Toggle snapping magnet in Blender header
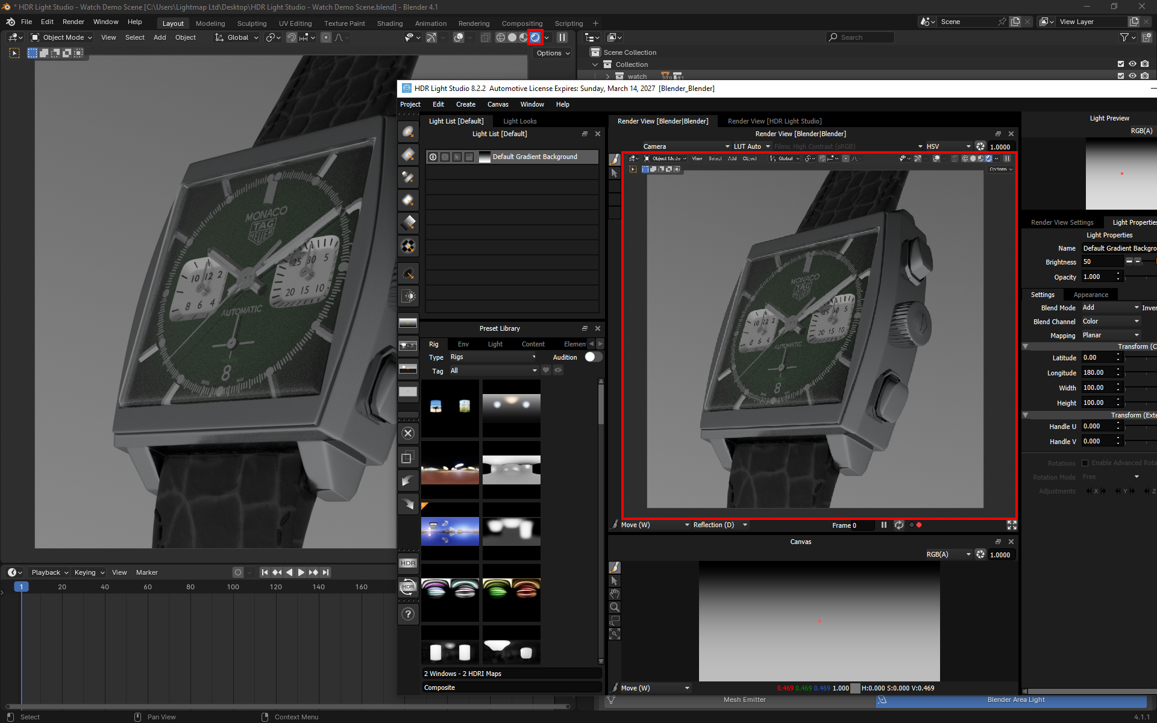Screen dimensions: 1157x723 click(x=292, y=37)
